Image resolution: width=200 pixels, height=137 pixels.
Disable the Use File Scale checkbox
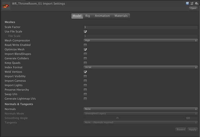click(x=85, y=31)
